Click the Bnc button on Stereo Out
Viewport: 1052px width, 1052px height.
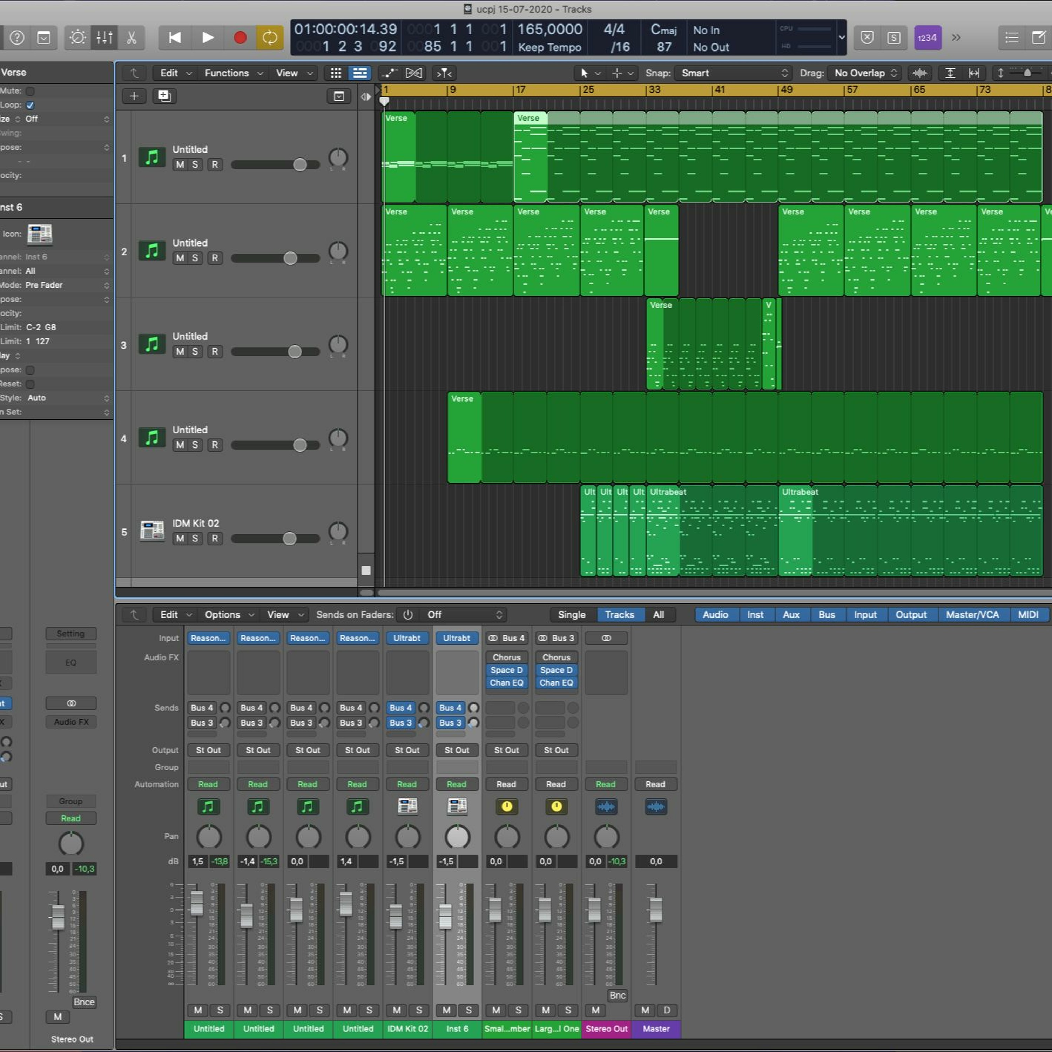click(x=617, y=996)
